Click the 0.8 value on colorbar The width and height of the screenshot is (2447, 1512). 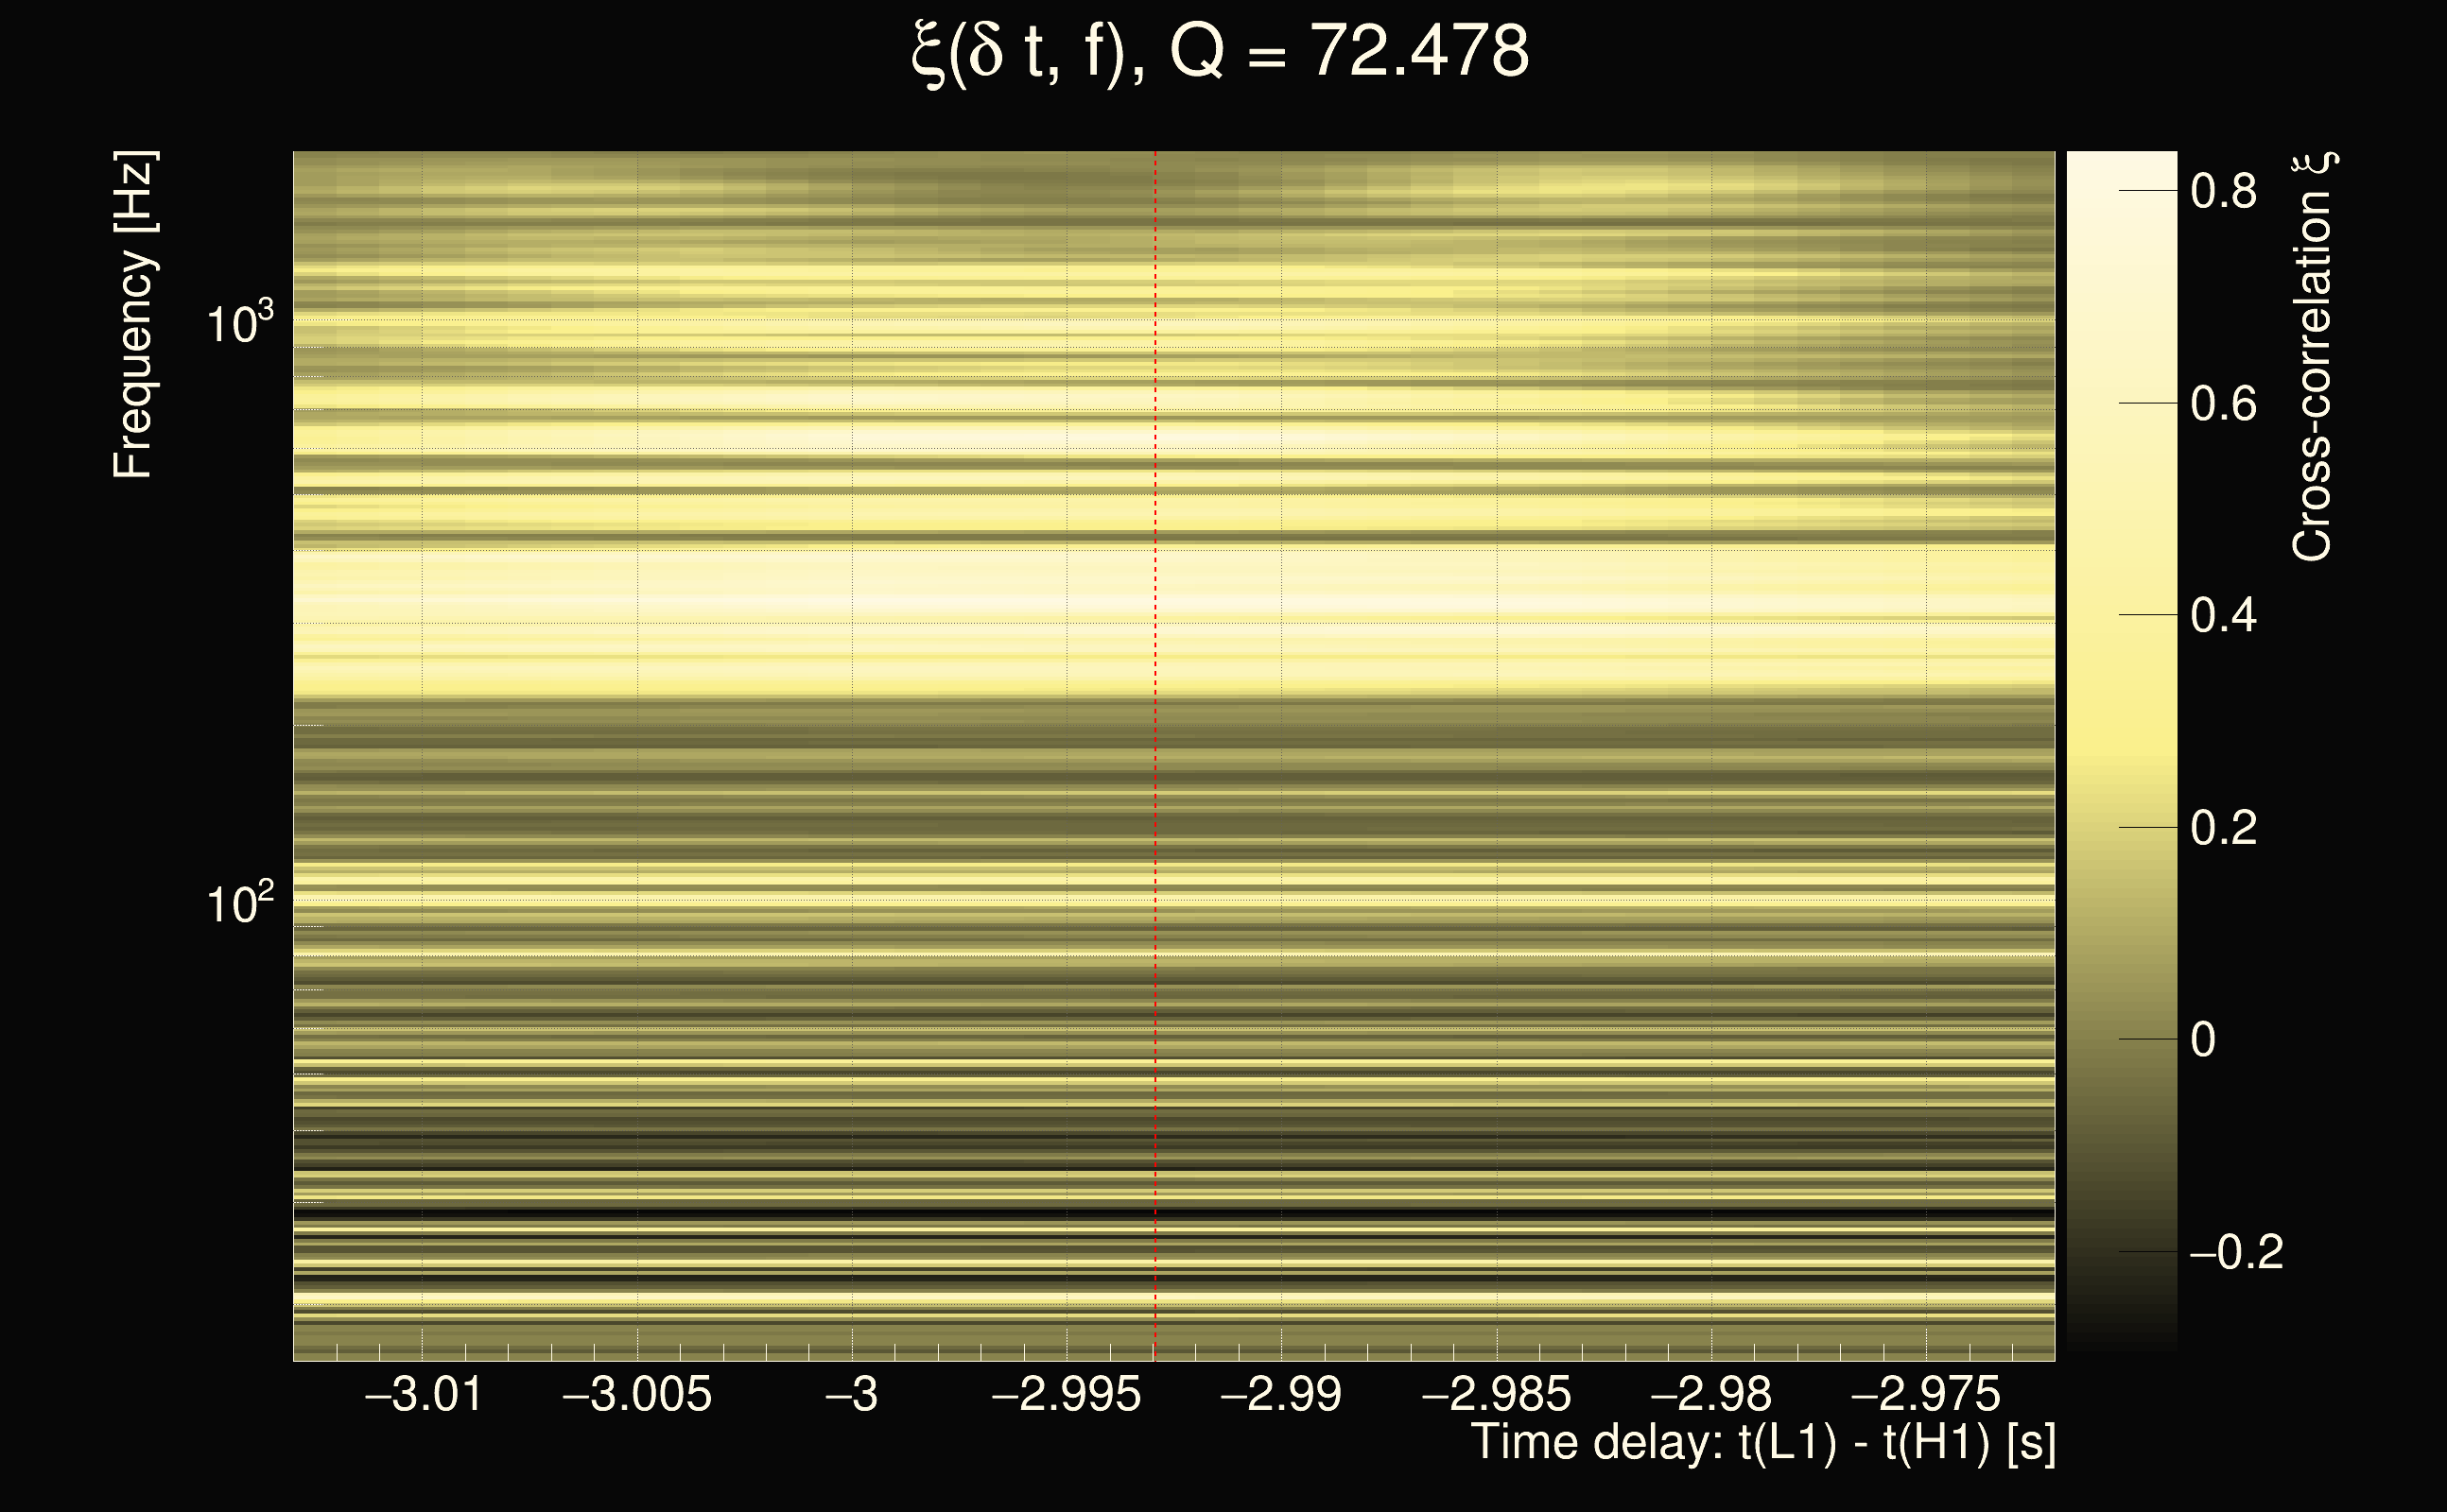click(2223, 190)
